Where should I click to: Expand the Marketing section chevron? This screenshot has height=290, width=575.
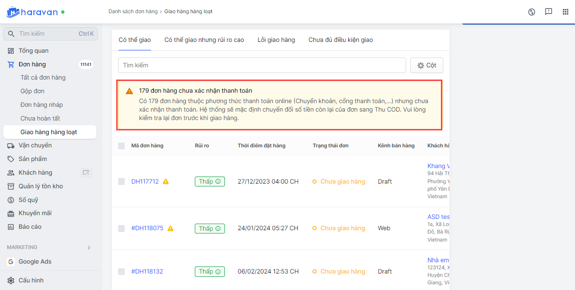click(x=89, y=248)
